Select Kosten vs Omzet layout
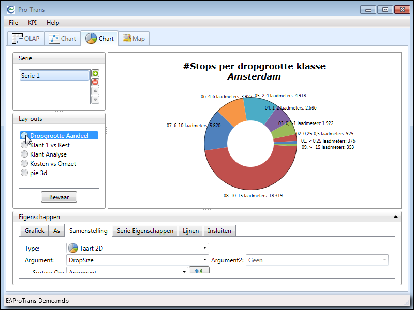This screenshot has width=414, height=310. click(24, 164)
